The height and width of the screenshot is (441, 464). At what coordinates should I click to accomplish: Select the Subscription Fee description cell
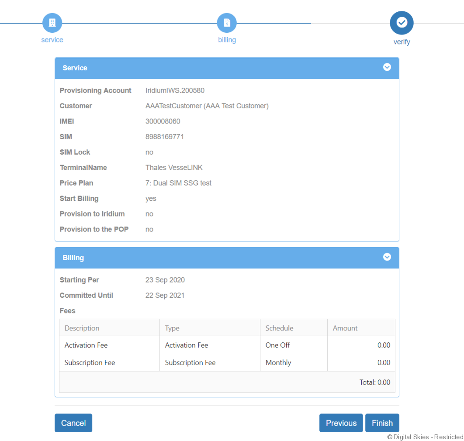coord(90,362)
